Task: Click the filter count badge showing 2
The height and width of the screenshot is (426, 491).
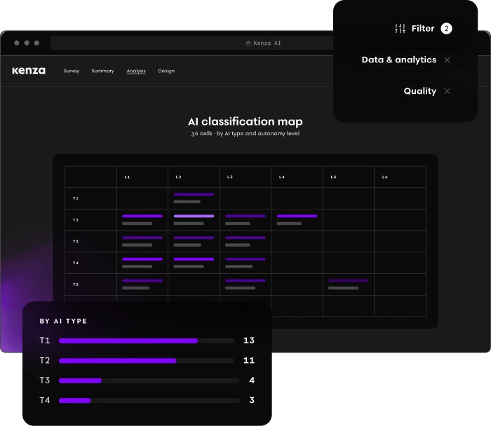Action: [x=446, y=29]
